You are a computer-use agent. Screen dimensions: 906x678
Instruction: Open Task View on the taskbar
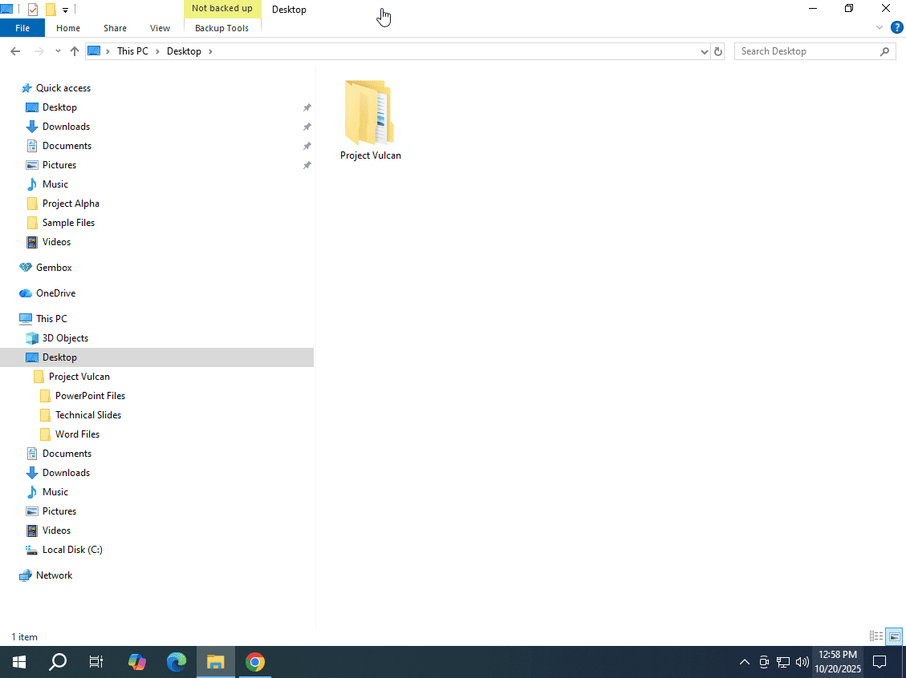(96, 662)
